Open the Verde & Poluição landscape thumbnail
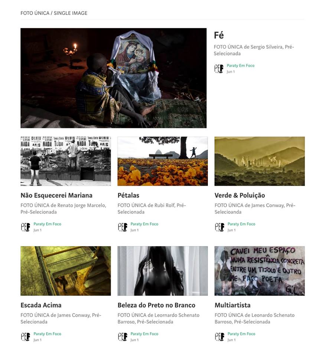Image resolution: width=320 pixels, height=356 pixels. 259,161
